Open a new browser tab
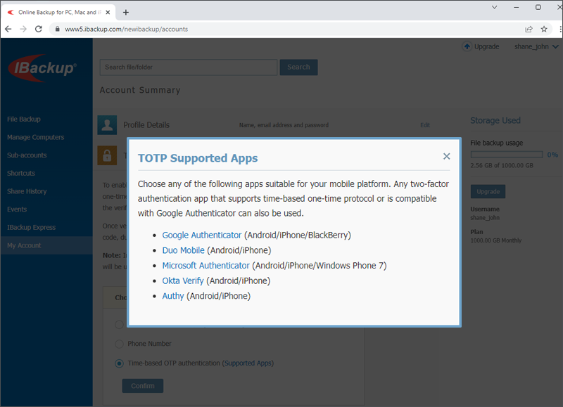 pos(126,13)
